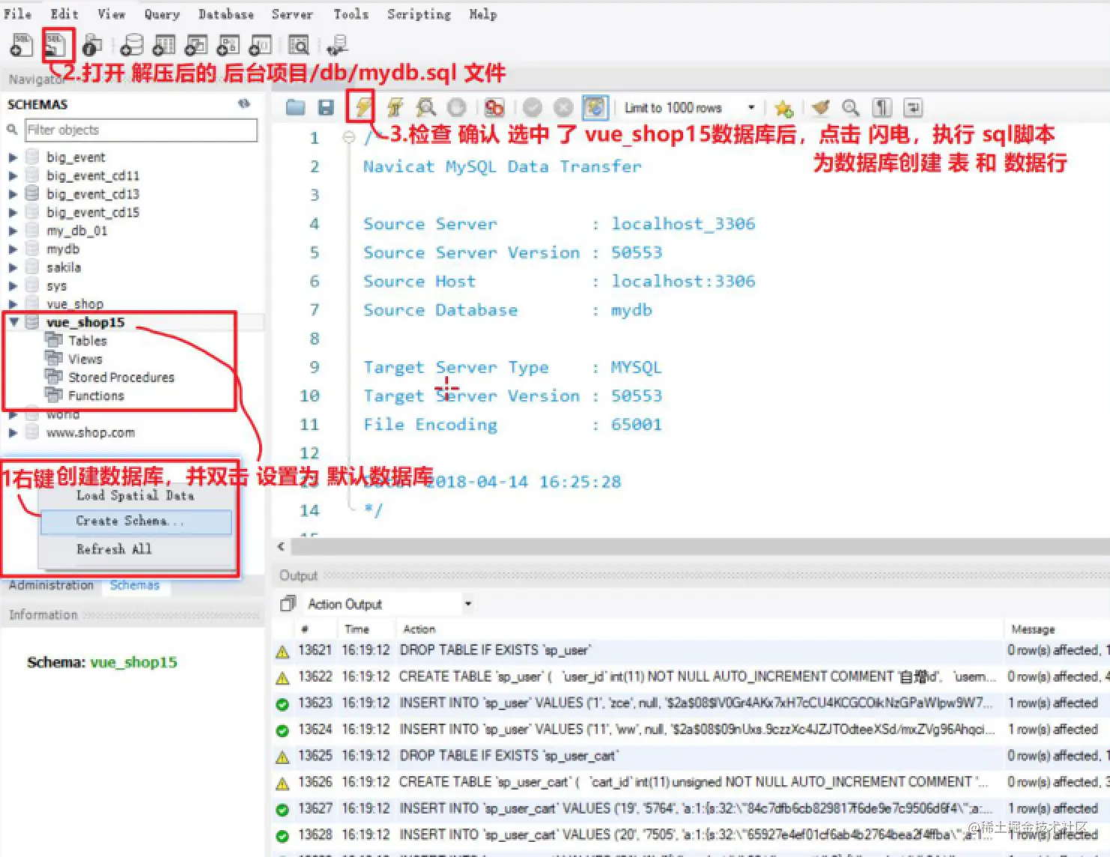The image size is (1110, 857).
Task: Toggle word wrap icon
Action: click(x=913, y=108)
